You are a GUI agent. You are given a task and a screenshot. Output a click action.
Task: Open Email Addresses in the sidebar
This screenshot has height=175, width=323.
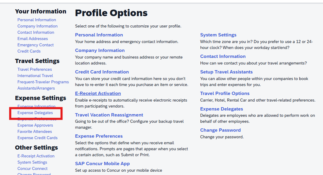point(33,39)
